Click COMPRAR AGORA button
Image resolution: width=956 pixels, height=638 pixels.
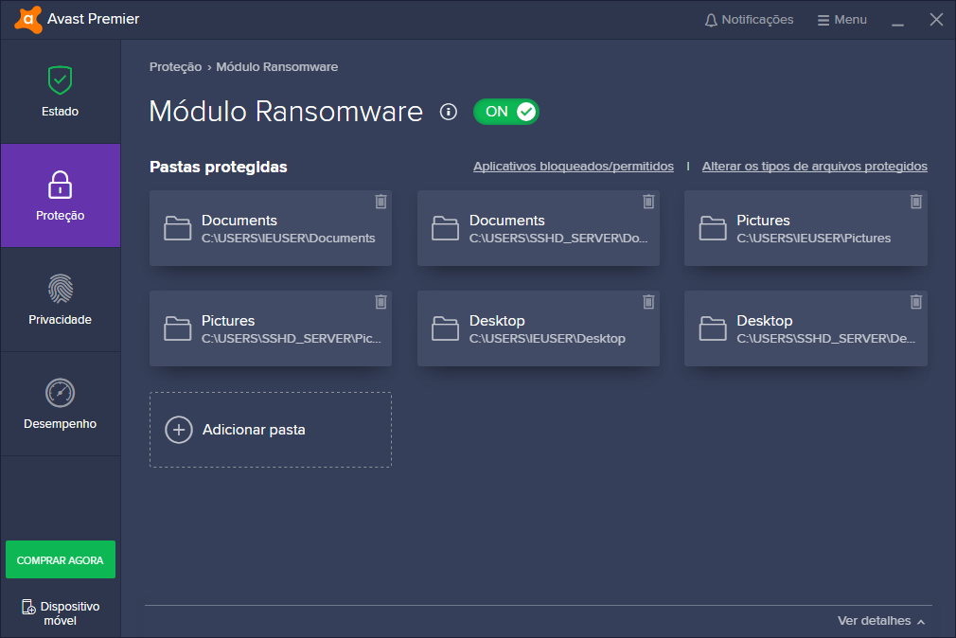tap(61, 559)
